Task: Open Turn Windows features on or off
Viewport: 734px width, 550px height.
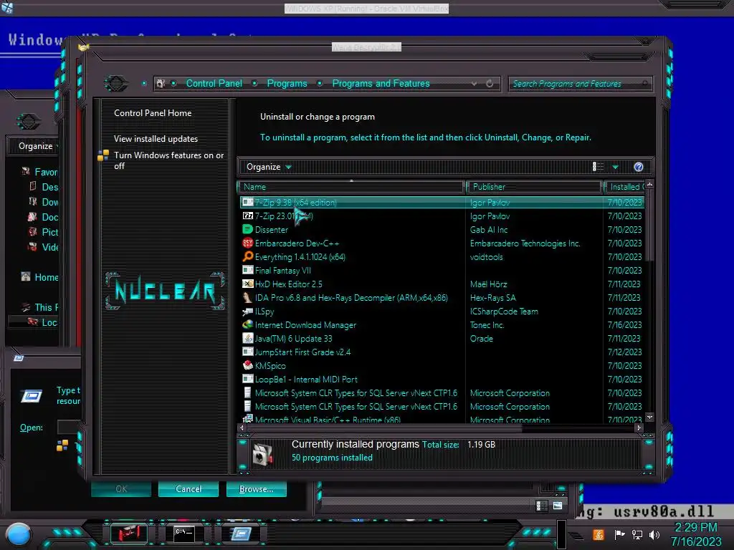Action: point(169,160)
